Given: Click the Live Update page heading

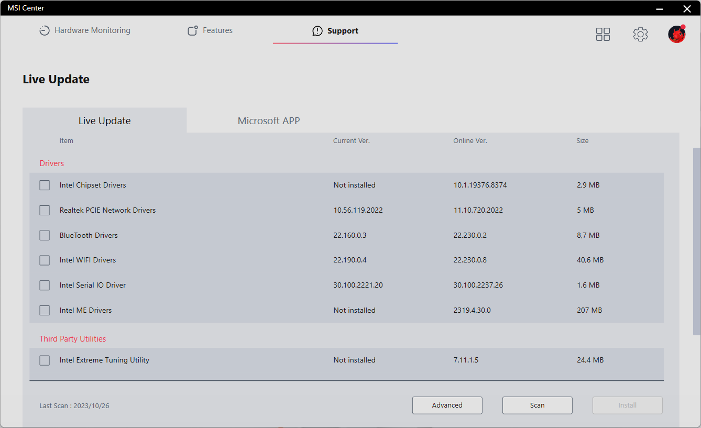Looking at the screenshot, I should tap(56, 79).
